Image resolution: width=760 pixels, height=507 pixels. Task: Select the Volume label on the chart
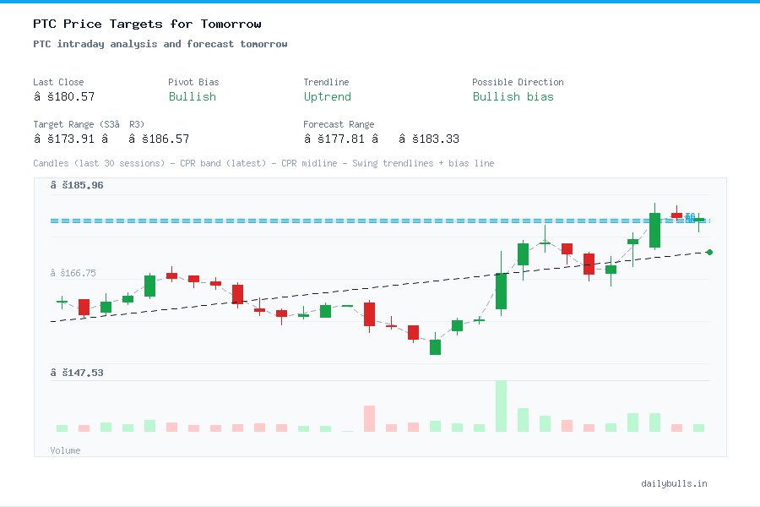pyautogui.click(x=65, y=450)
